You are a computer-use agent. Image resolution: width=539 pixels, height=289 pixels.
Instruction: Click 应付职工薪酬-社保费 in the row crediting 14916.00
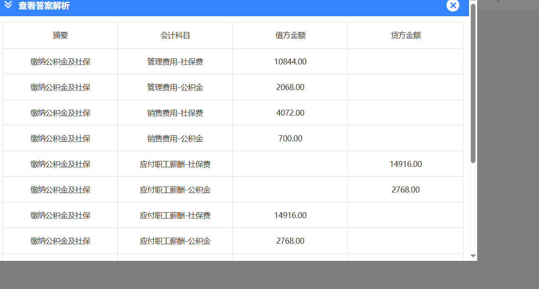[x=175, y=164]
